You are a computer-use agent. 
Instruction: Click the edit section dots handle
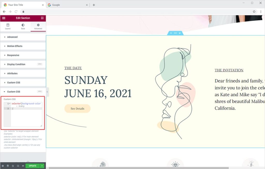point(175,33)
